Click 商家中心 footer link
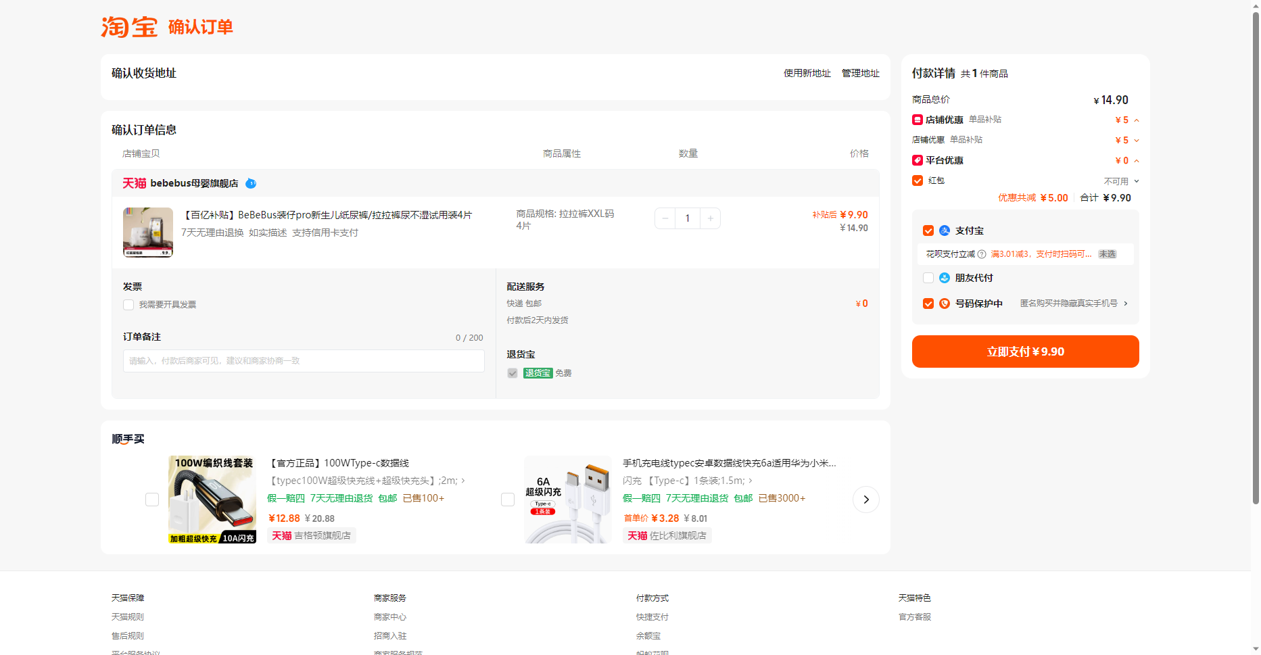Viewport: 1261px width, 655px height. 390,617
